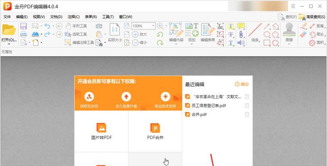
Task: Rotate clockwise with the lower green arrow
Action: (x=160, y=43)
